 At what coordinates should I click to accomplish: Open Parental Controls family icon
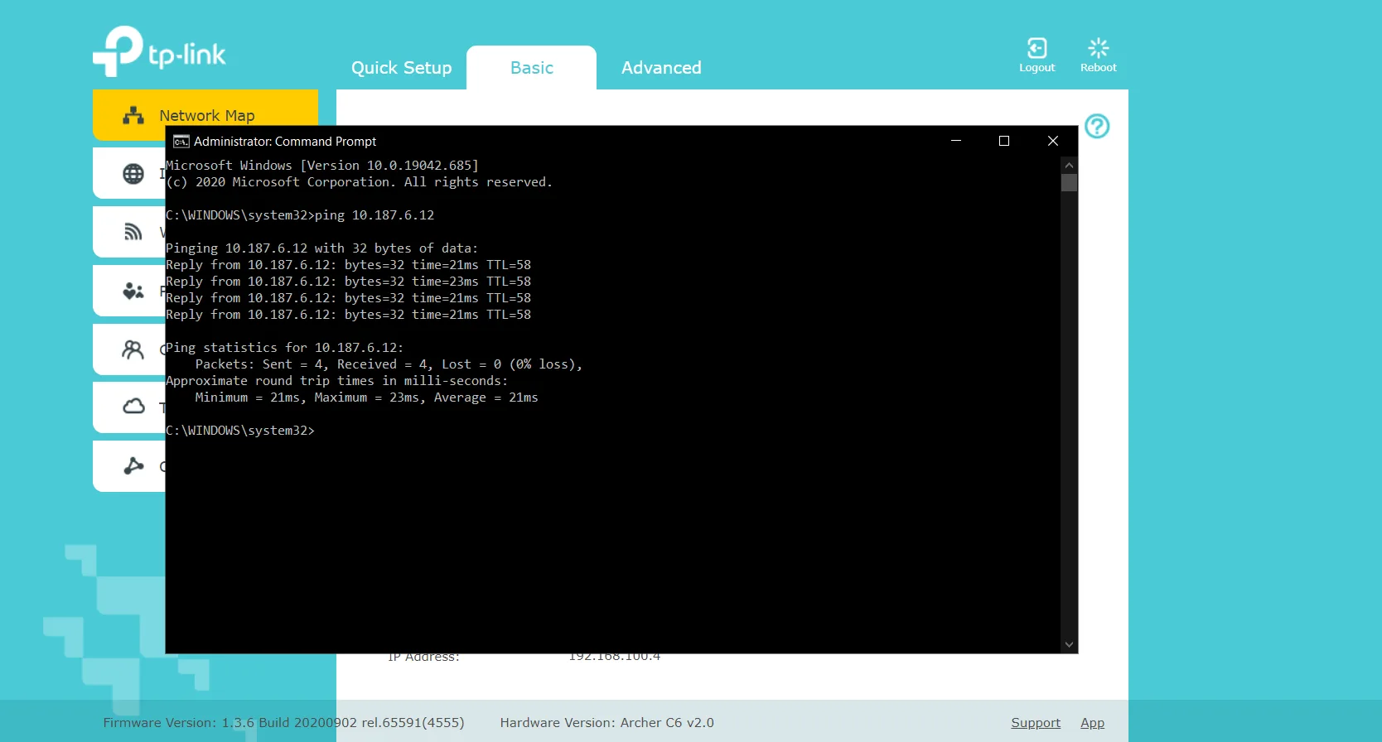point(133,291)
